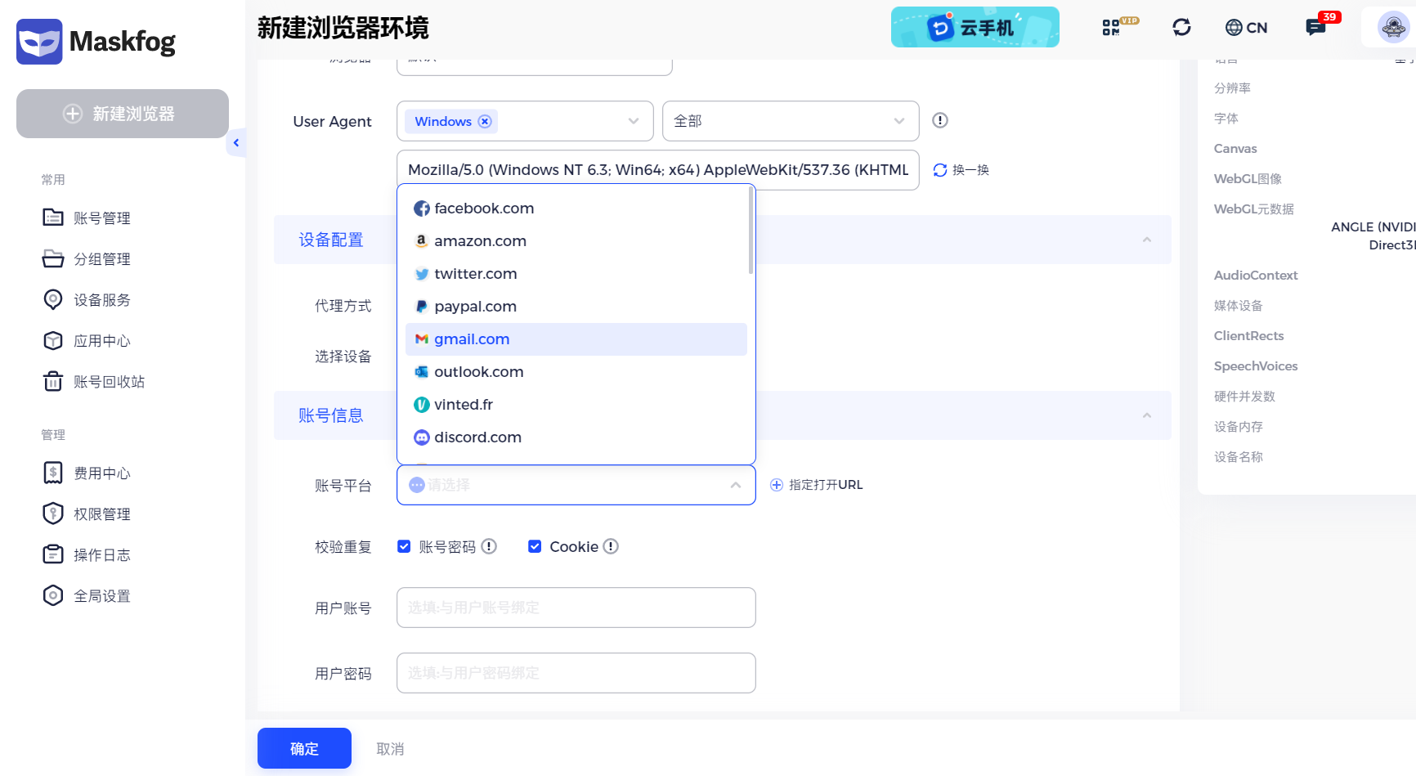1416x776 pixels.
Task: Select discord.com from platform list
Action: click(x=576, y=437)
